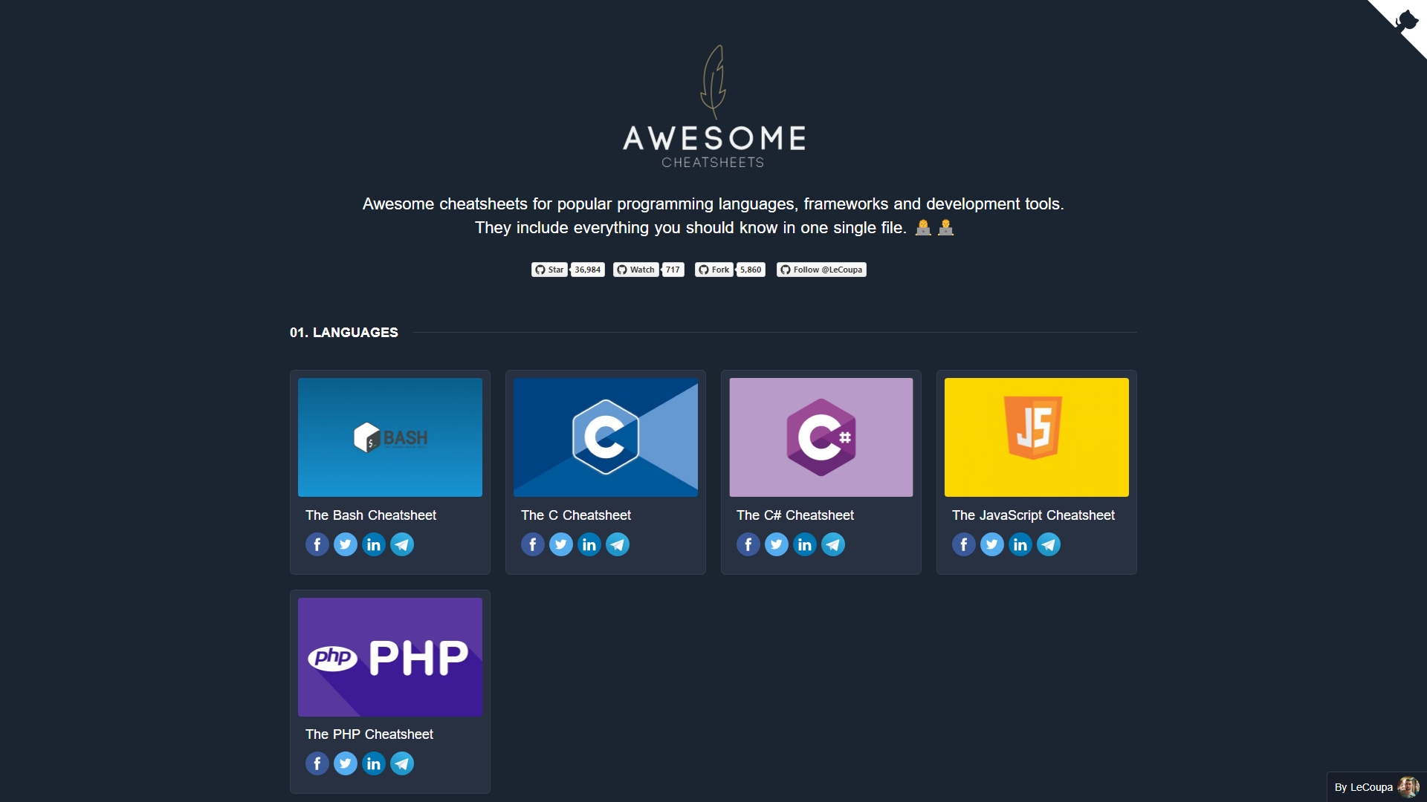
Task: Click the 'By LeCoupa' author badge
Action: coord(1376,787)
